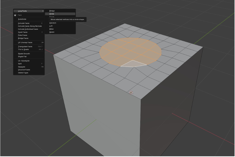Select Dissolve Faces entry
Image resolution: width=235 pixels, height=157 pixels.
pyautogui.click(x=23, y=69)
